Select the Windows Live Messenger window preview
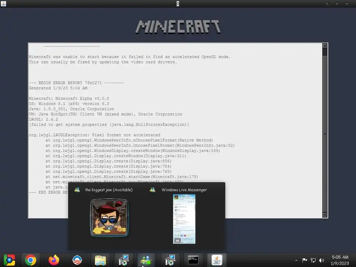The image size is (356, 267). tap(184, 219)
